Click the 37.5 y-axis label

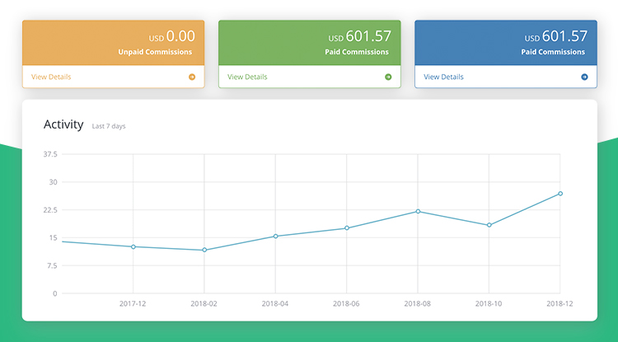49,154
